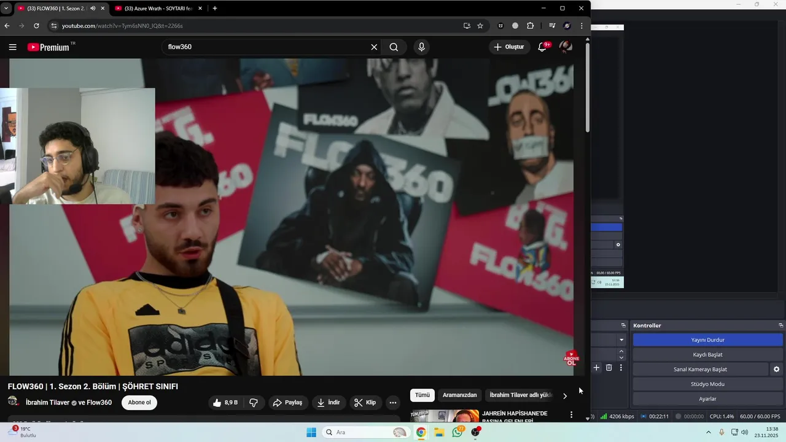Switch to the FLOW360 Chrome tab
Image resolution: width=786 pixels, height=442 pixels.
(x=55, y=9)
